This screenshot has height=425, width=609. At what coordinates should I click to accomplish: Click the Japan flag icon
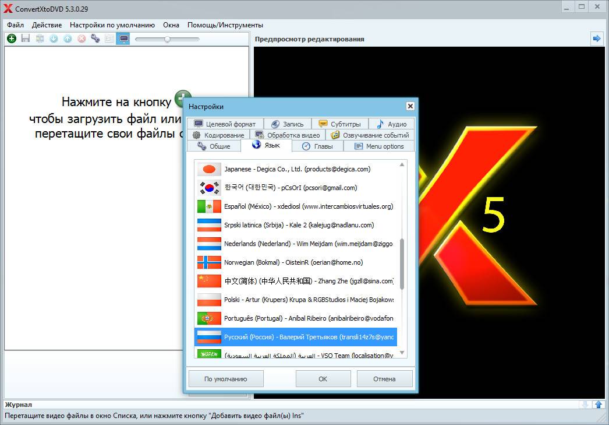[x=209, y=169]
